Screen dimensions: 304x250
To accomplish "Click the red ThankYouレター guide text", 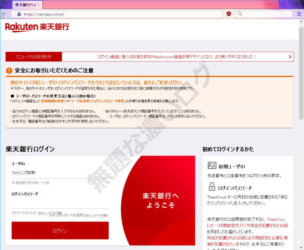I will point(248,223).
